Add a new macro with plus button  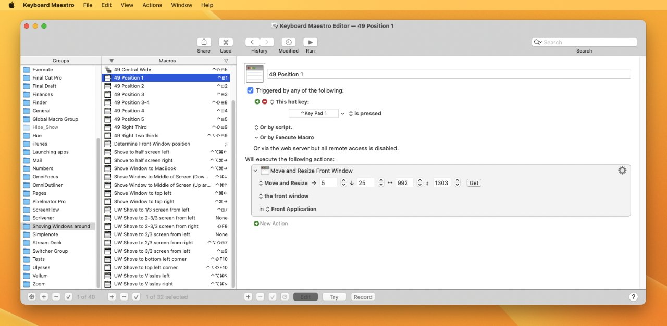pos(112,297)
